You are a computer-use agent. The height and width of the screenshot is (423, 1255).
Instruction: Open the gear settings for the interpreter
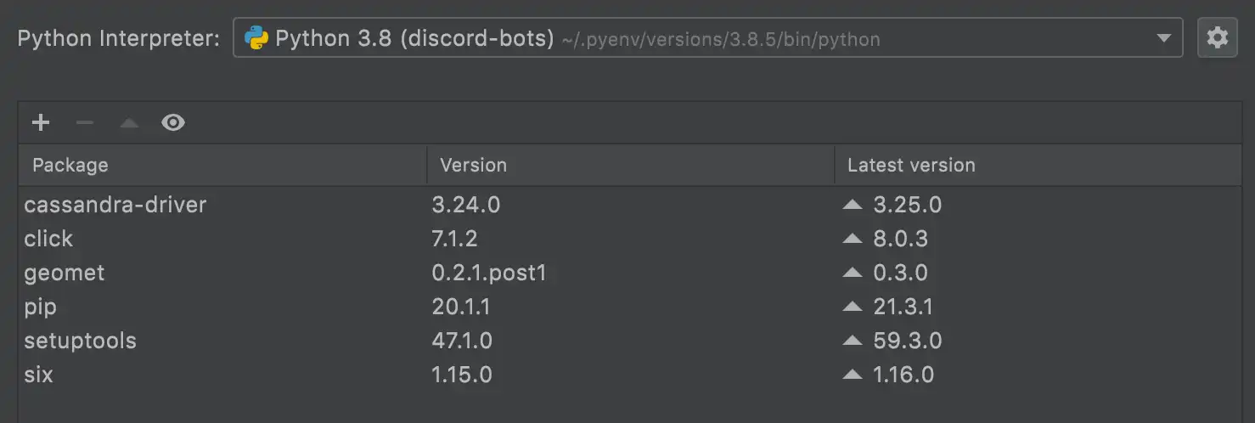[x=1217, y=38]
